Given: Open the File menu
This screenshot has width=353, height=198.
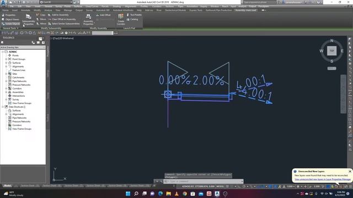Looking at the screenshot, I should pyautogui.click(x=12, y=7).
